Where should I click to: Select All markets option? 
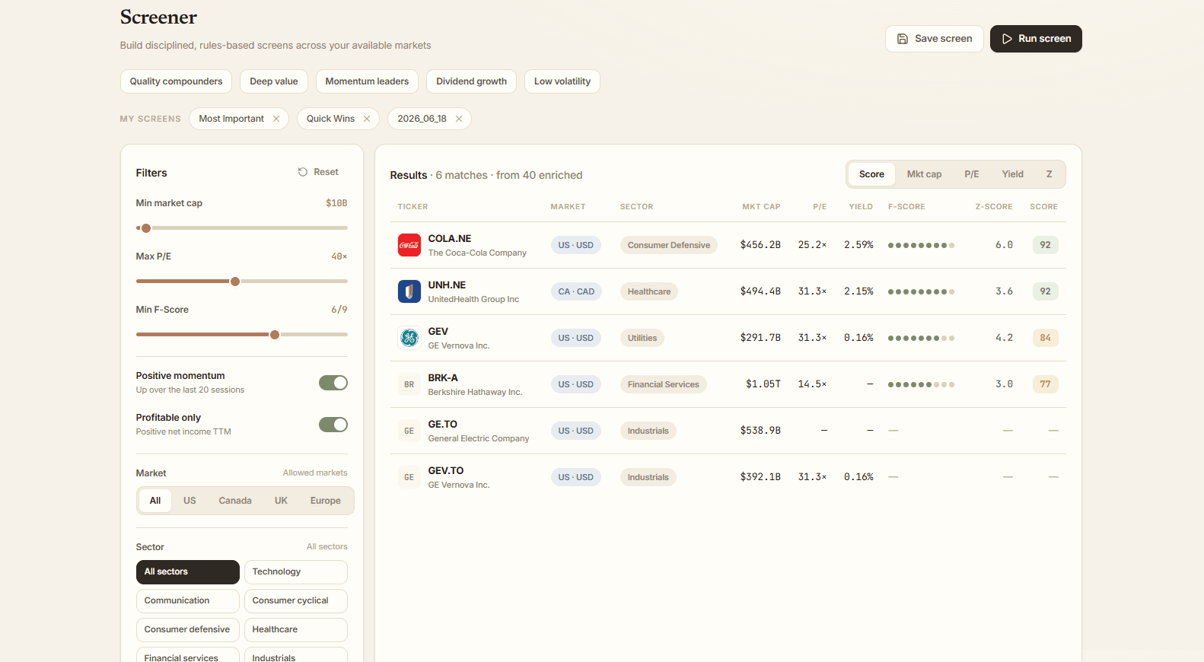pos(155,501)
